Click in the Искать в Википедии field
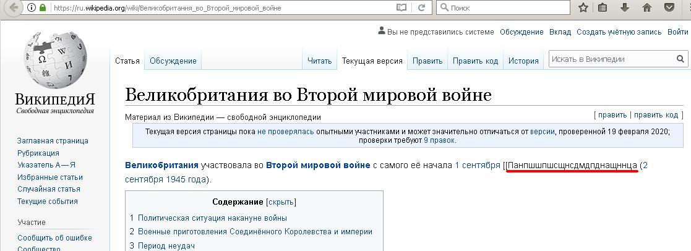Viewport: 691px width, 251px height. [611, 59]
